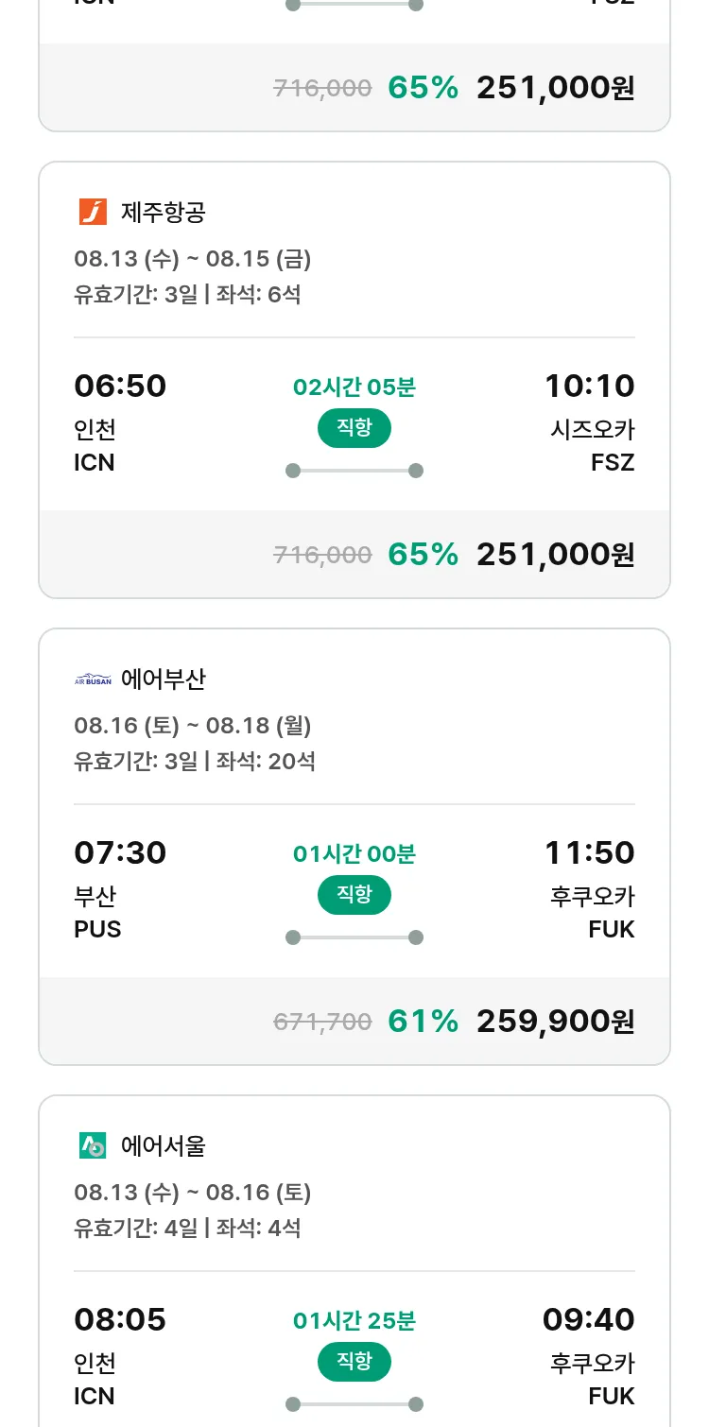Click the 61% discount label
Screen dimensions: 709x1427
tap(423, 1022)
